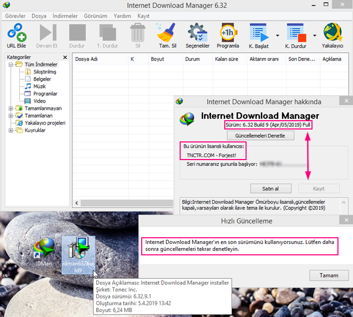Click the Devam Et resume icon

[x=48, y=33]
